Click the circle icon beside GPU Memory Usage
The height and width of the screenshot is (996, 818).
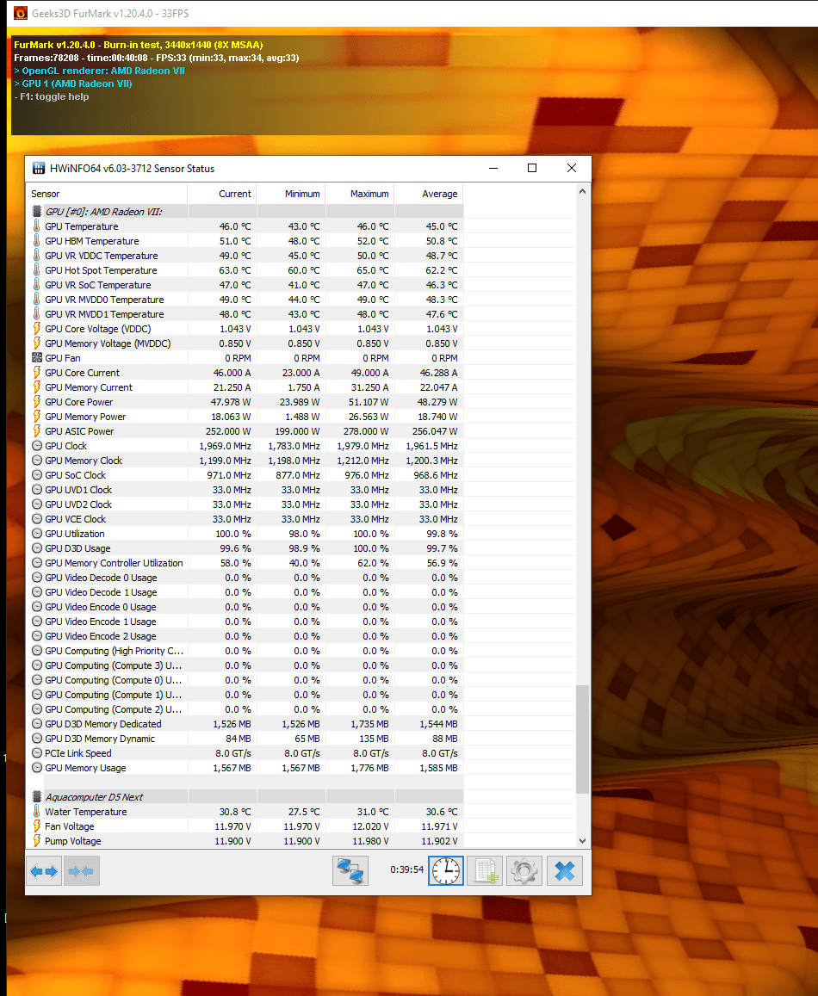(x=37, y=767)
